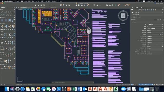Select the Rectangle drawing tool

point(13,12)
